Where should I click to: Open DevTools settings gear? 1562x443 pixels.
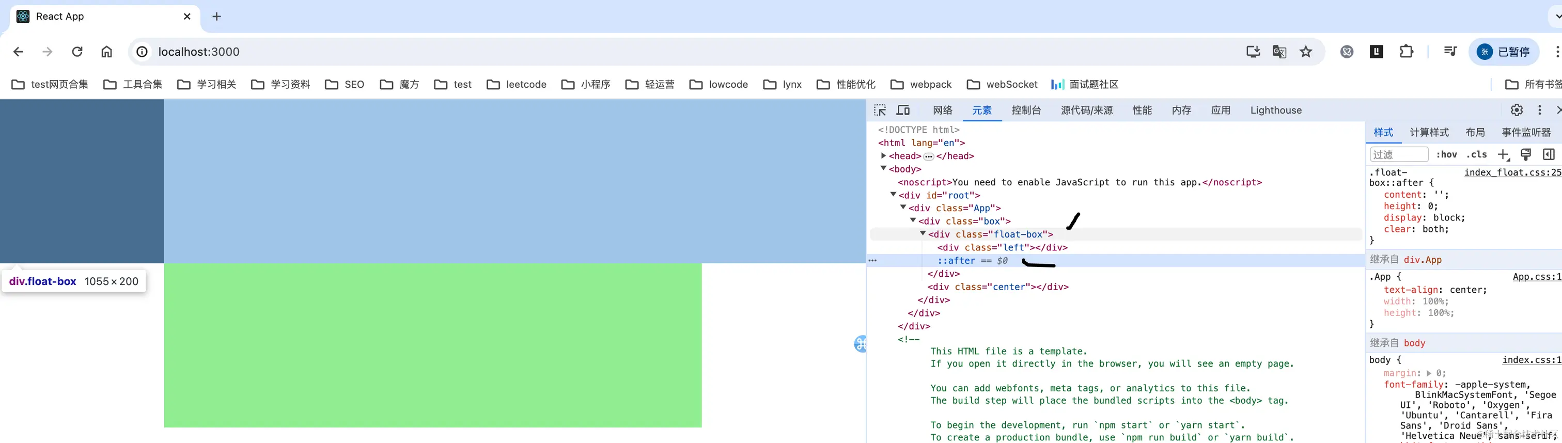click(1517, 110)
